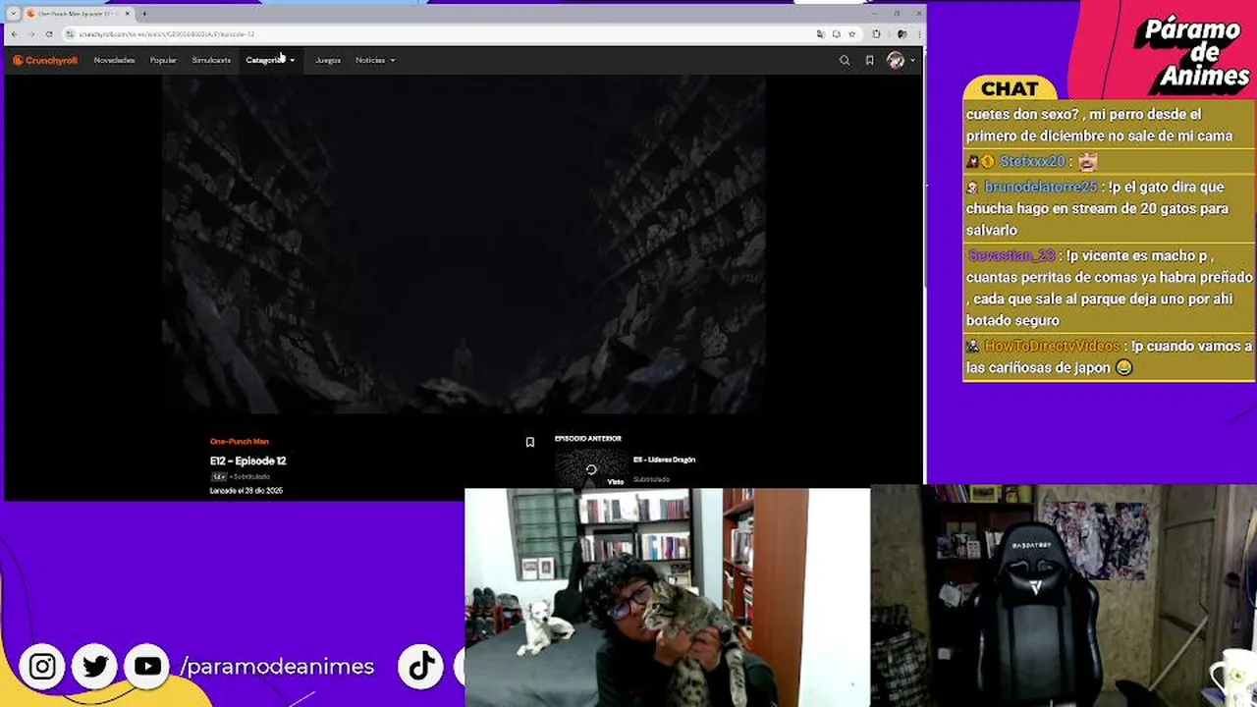
Task: Open the watchlist bookmark icon in header
Action: [869, 60]
